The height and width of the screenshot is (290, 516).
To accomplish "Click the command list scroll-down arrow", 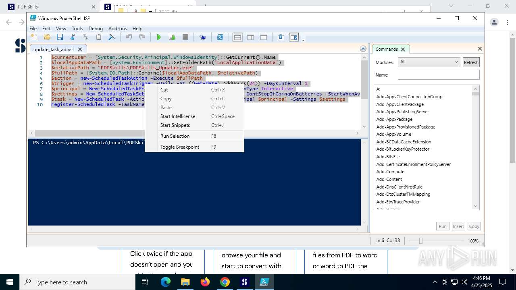I will [x=476, y=206].
